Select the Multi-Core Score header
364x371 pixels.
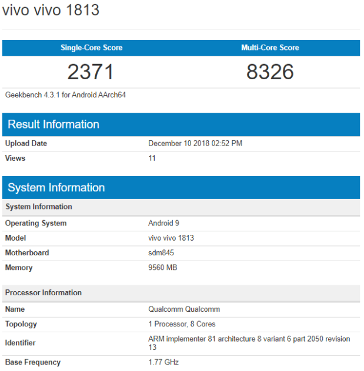pyautogui.click(x=270, y=48)
